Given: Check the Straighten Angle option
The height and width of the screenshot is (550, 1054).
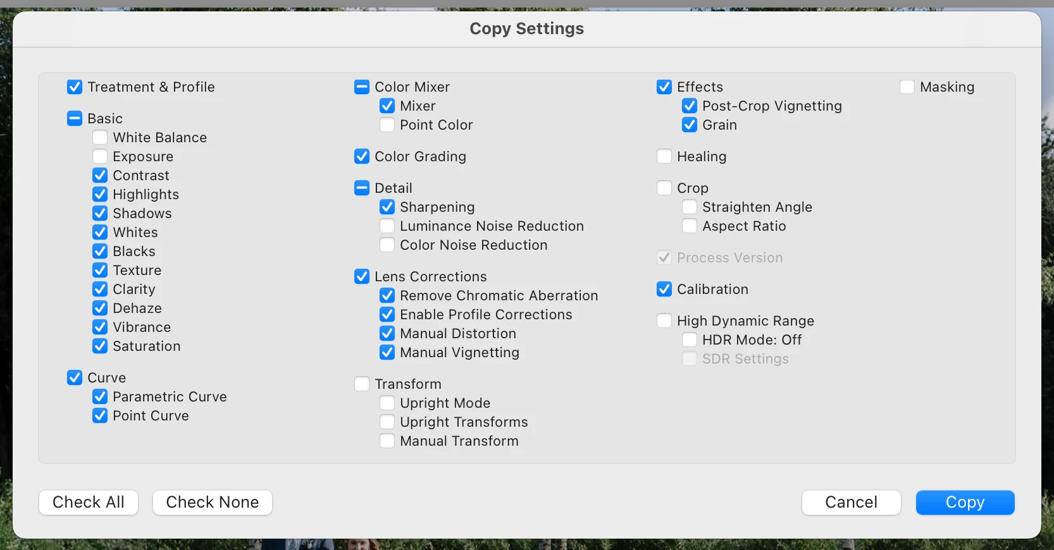Looking at the screenshot, I should pyautogui.click(x=690, y=207).
